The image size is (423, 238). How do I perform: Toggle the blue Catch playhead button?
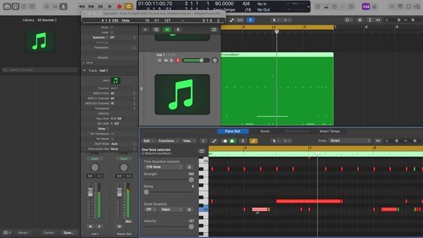click(250, 20)
